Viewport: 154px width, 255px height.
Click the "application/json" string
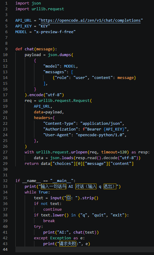101,124
